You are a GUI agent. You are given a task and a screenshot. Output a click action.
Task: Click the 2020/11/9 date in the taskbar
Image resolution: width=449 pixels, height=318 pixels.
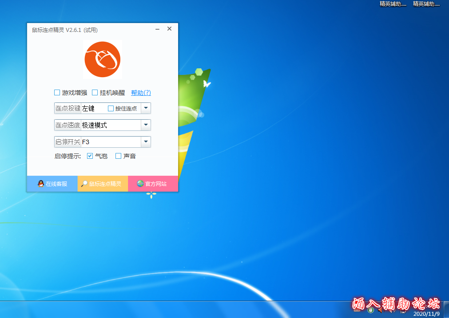(426, 314)
